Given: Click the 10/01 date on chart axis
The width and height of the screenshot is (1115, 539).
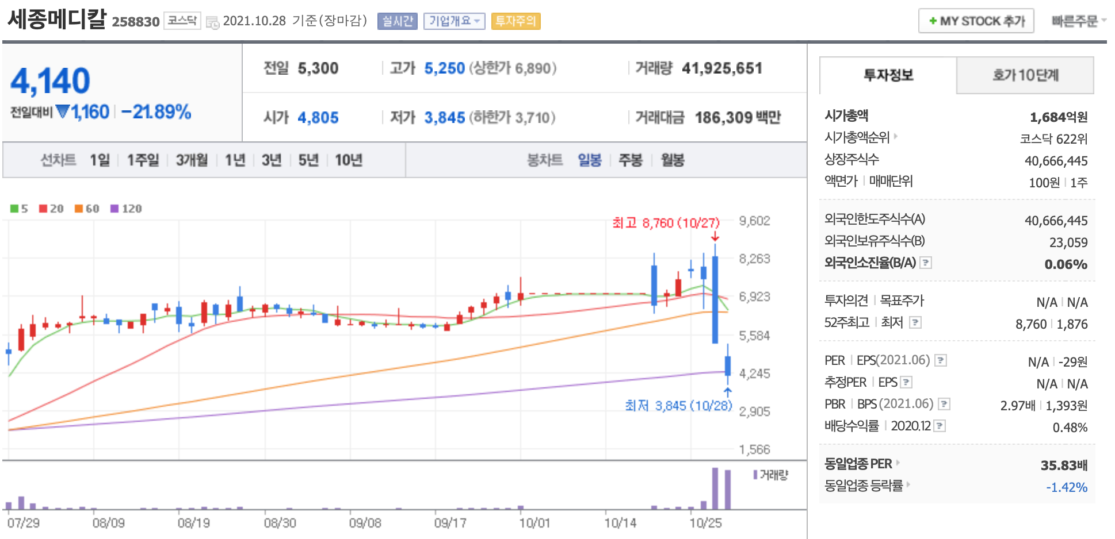Looking at the screenshot, I should [x=534, y=523].
